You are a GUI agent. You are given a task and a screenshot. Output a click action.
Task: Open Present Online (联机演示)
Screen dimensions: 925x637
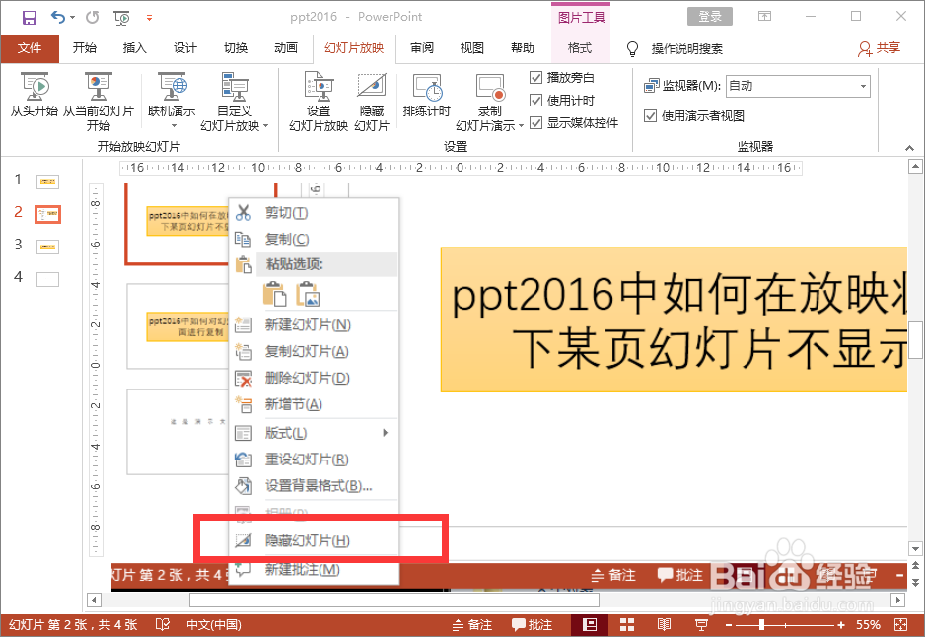172,102
